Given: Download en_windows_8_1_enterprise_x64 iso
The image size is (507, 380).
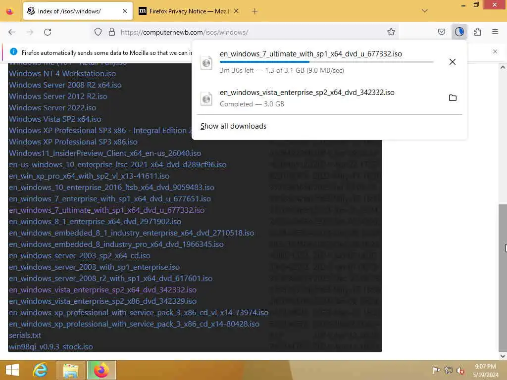Looking at the screenshot, I should tap(95, 222).
